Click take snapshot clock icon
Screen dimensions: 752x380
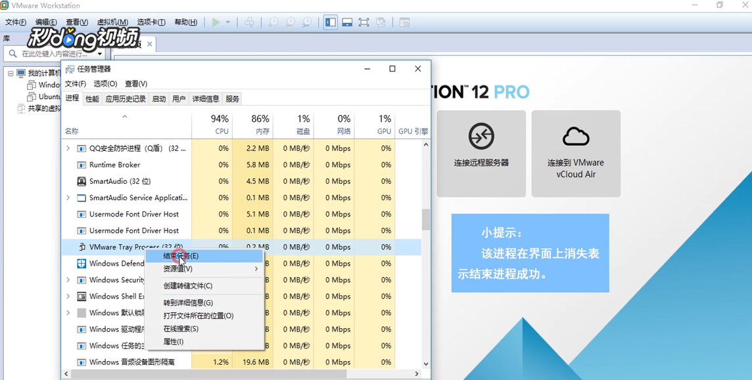(273, 22)
